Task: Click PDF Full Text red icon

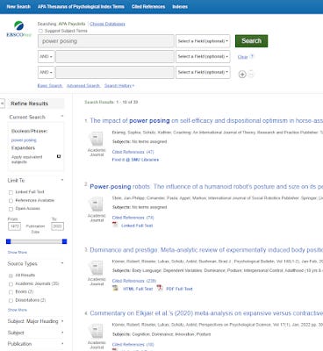Action: click(160, 288)
